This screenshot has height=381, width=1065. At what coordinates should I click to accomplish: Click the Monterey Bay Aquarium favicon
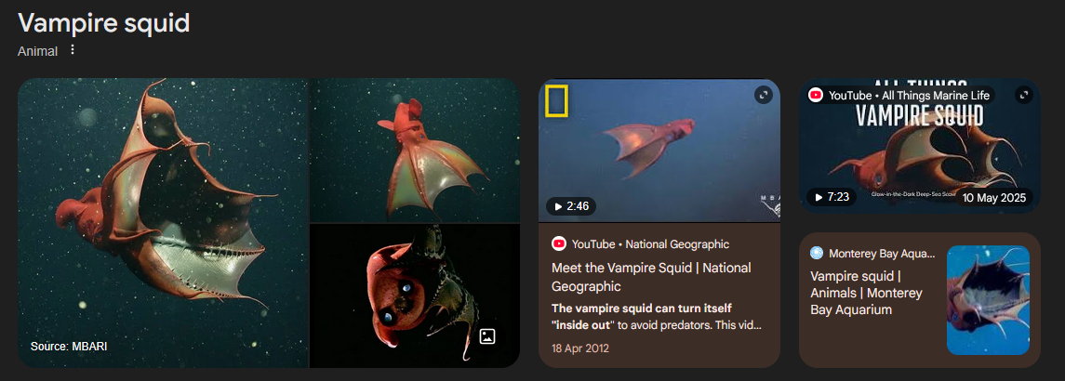[x=817, y=254]
